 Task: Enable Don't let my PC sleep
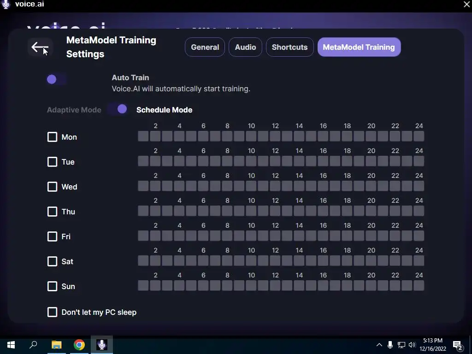pos(53,312)
